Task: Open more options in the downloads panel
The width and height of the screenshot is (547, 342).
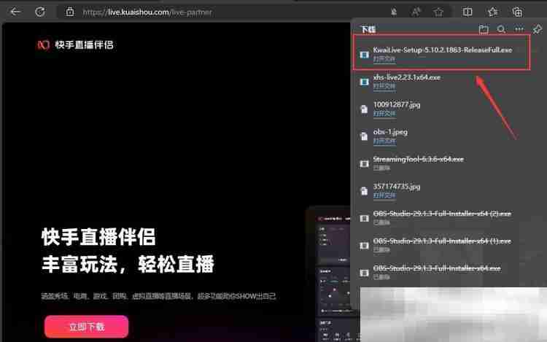Action: [519, 29]
